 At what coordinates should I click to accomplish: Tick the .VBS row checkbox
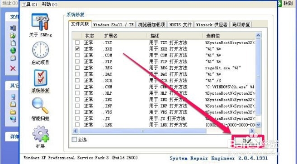pyautogui.click(x=77, y=112)
